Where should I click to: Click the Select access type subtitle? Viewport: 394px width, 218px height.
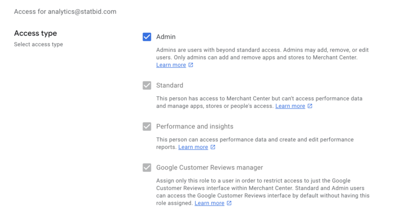(x=38, y=45)
